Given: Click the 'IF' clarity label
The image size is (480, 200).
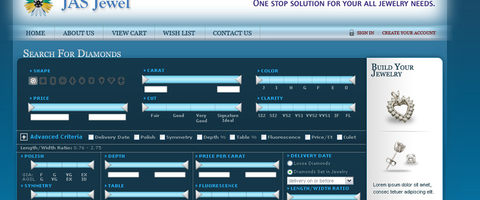Looking at the screenshot, I should coord(337,116).
